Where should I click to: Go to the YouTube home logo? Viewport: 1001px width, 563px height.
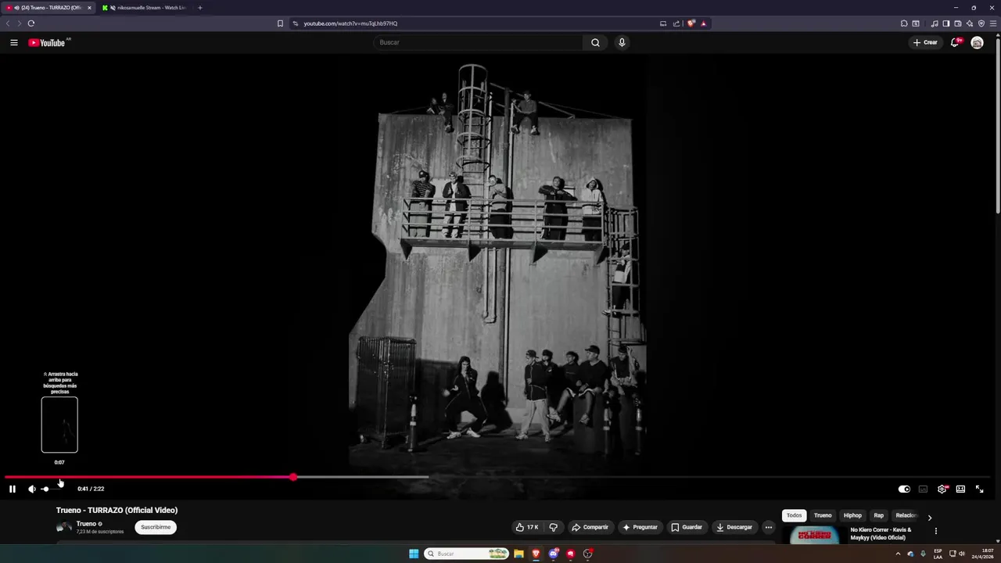(47, 42)
